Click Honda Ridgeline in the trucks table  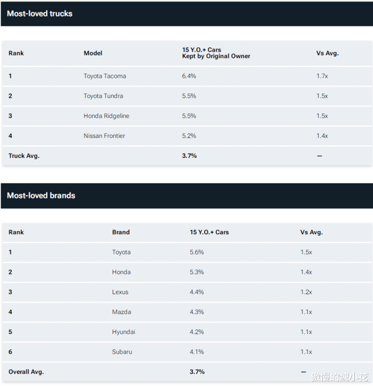(106, 116)
